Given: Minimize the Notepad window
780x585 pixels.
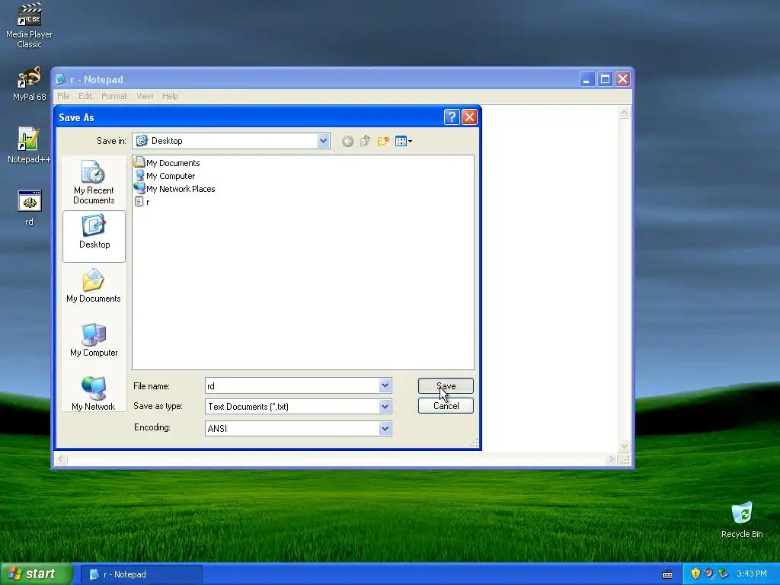Looking at the screenshot, I should pos(587,79).
